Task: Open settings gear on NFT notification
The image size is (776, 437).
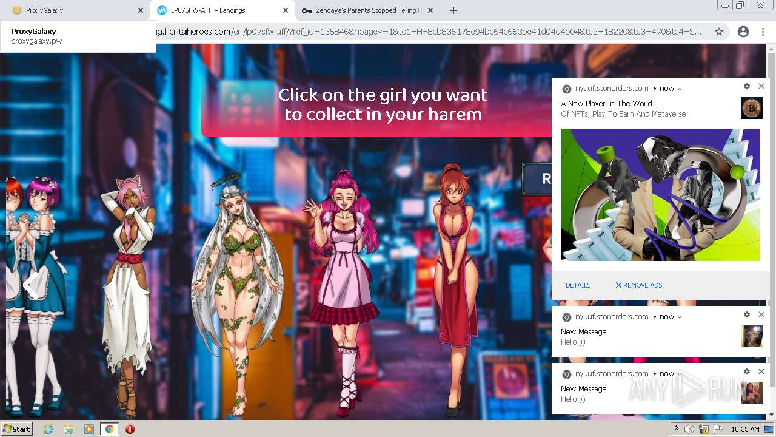Action: (x=747, y=86)
